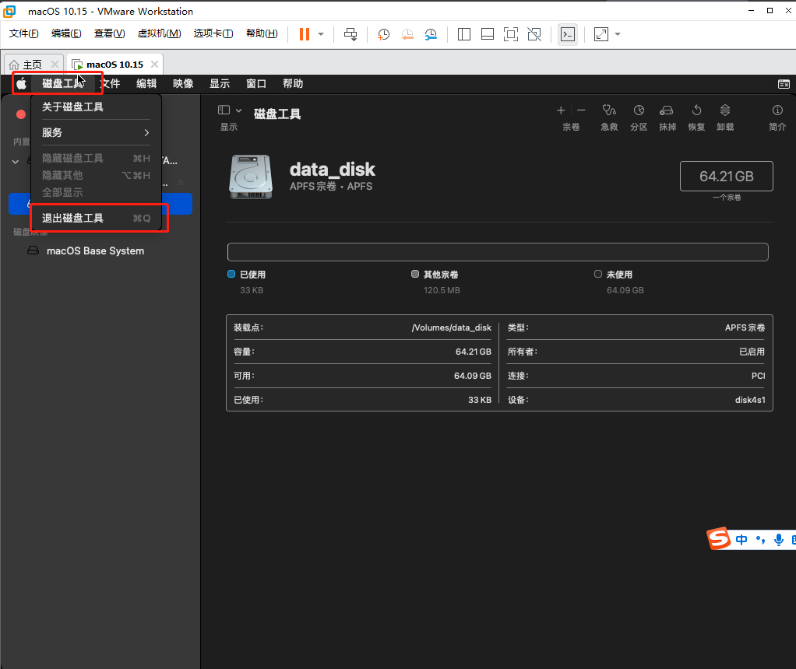
Task: Open the VMware 帮助(H) menu
Action: [262, 33]
